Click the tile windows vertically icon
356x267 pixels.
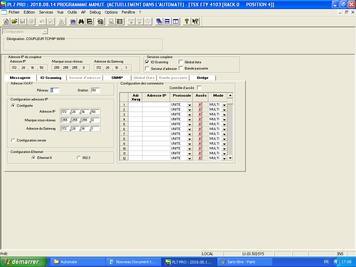click(x=176, y=21)
